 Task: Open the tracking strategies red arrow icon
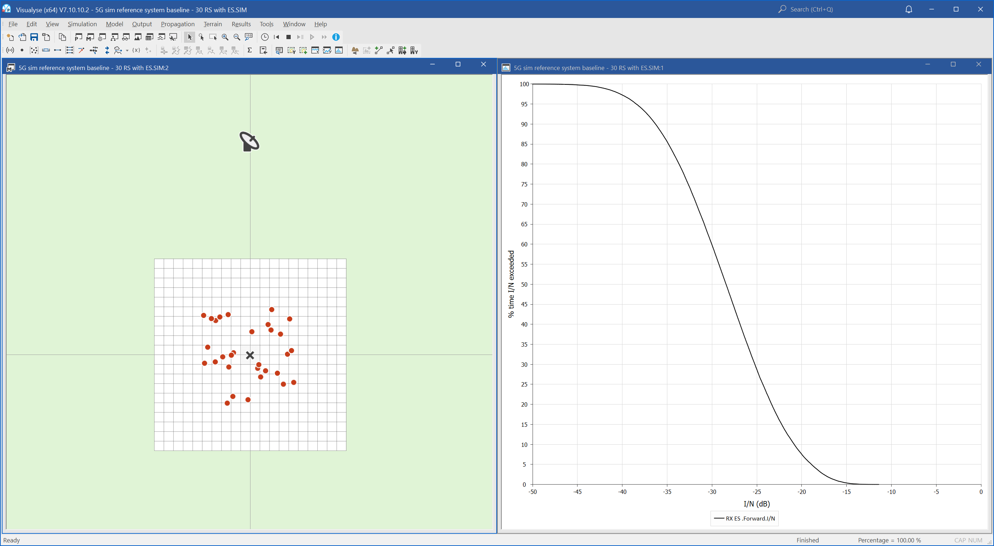[x=82, y=50]
